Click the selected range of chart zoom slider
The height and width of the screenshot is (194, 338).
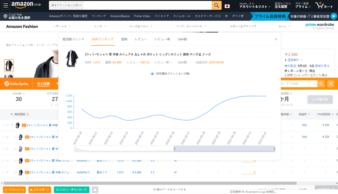pyautogui.click(x=224, y=149)
